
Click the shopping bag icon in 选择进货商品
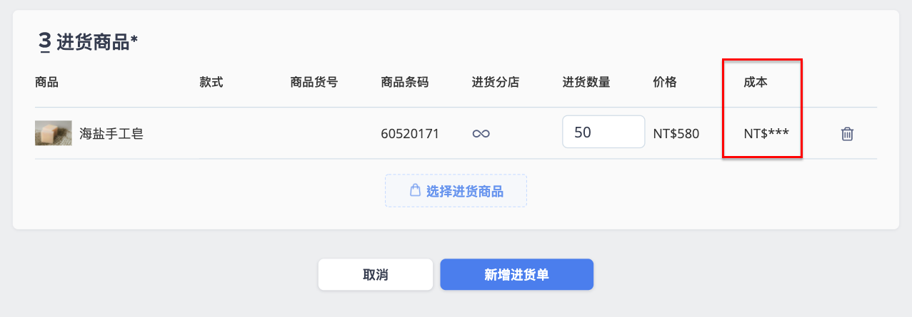click(x=414, y=191)
